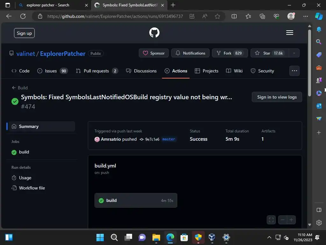The width and height of the screenshot is (326, 245).
Task: Open sidebar Games chess icon
Action: coord(319,80)
